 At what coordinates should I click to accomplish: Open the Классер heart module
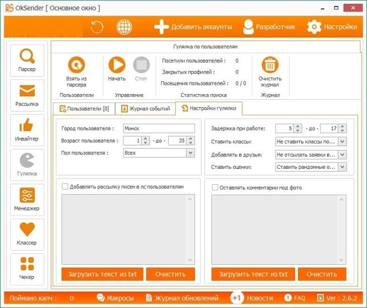[x=27, y=234]
